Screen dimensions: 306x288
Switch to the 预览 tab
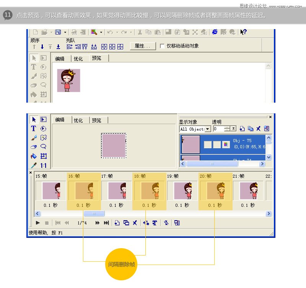97,120
